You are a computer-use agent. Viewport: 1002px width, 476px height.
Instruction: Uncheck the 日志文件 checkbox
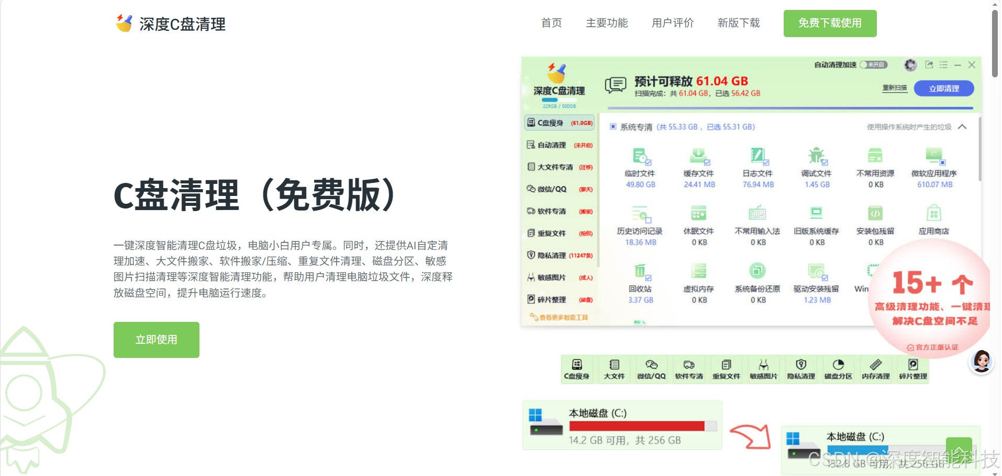(765, 162)
